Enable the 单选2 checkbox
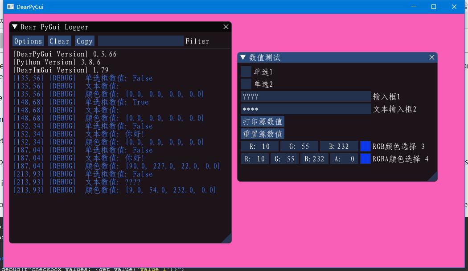 245,84
